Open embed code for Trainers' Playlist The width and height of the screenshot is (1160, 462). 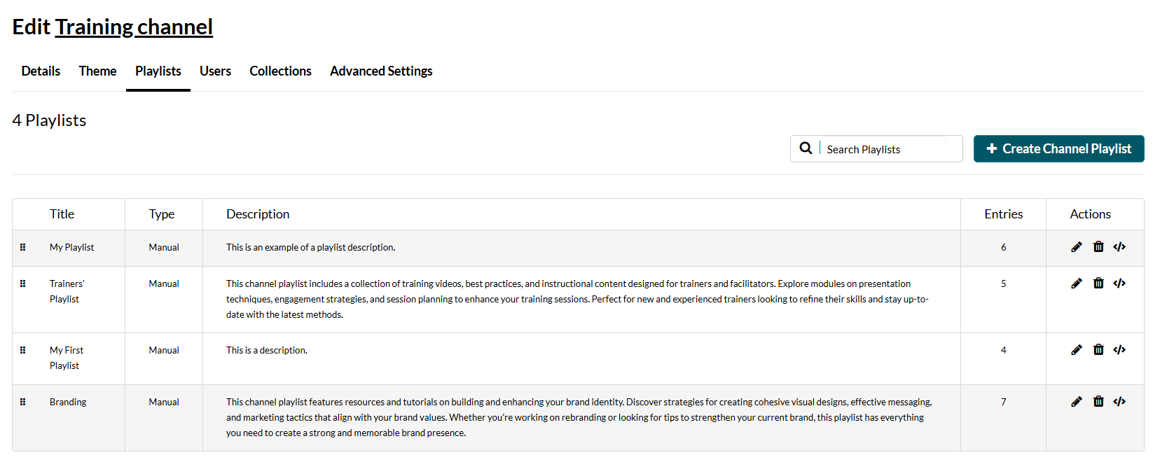[1119, 283]
